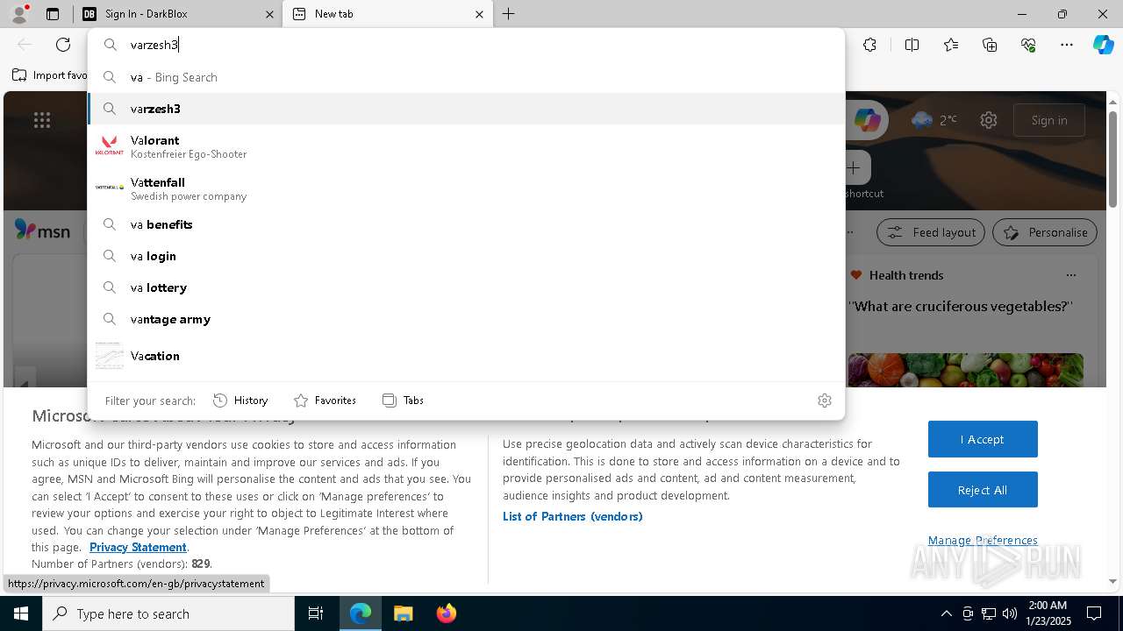The height and width of the screenshot is (631, 1123).
Task: Open the weather widget showing 2°C
Action: click(934, 120)
